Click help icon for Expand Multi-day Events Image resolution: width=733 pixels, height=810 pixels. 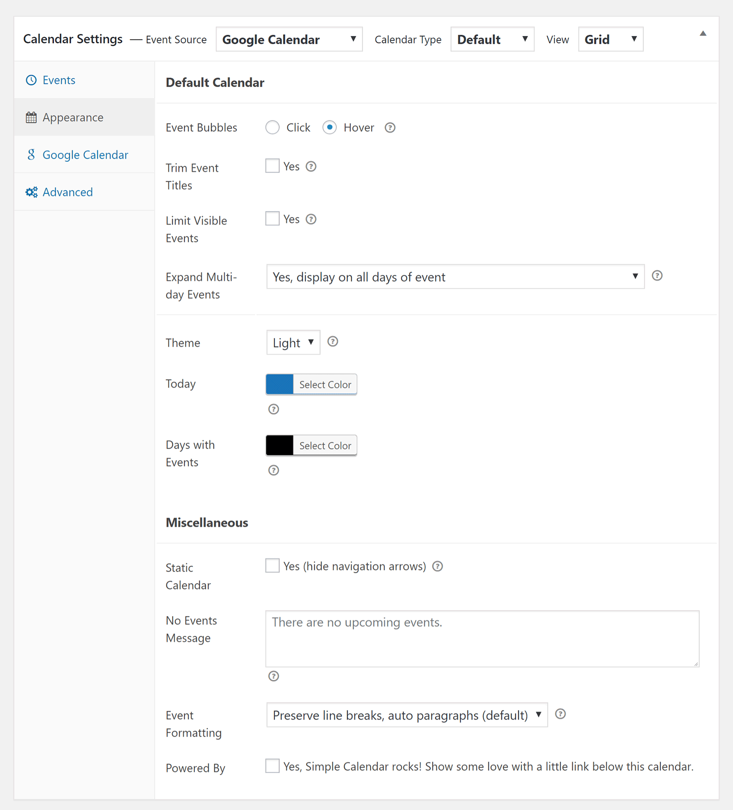point(657,276)
